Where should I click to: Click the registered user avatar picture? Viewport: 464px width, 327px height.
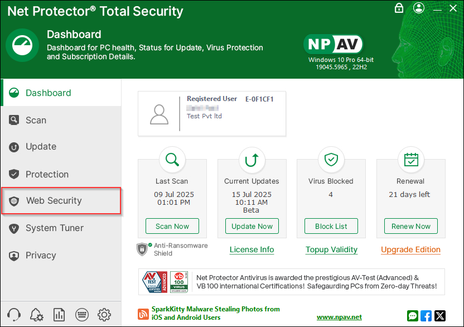(159, 114)
